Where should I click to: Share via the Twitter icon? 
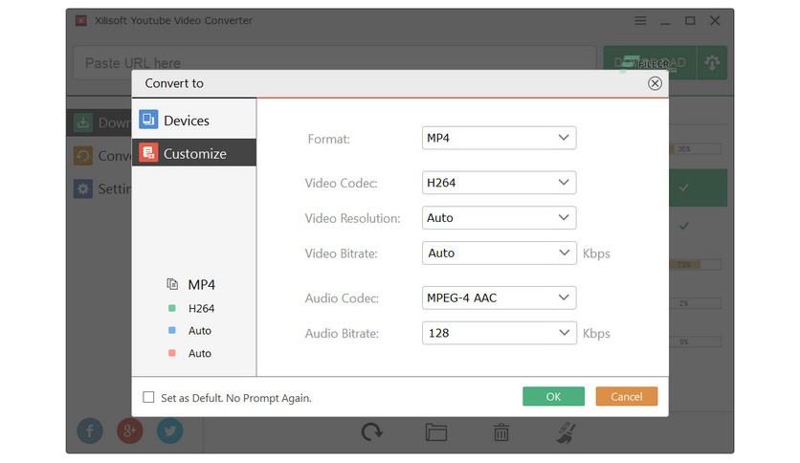pyautogui.click(x=170, y=430)
